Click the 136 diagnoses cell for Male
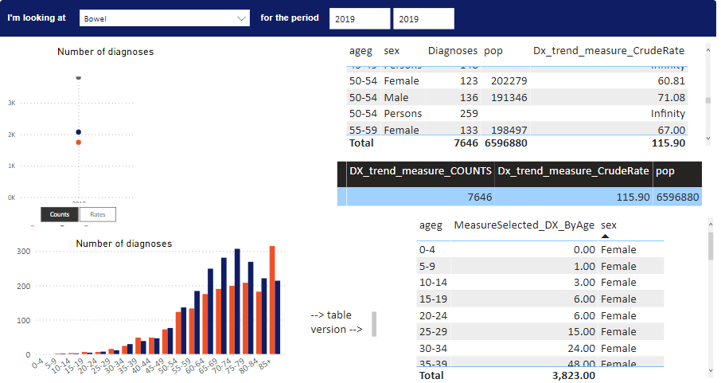The height and width of the screenshot is (383, 721). pyautogui.click(x=469, y=98)
